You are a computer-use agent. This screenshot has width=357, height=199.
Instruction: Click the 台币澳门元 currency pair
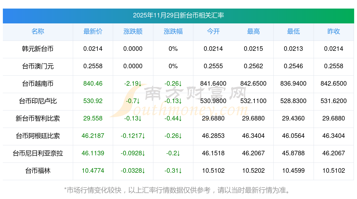38,66
